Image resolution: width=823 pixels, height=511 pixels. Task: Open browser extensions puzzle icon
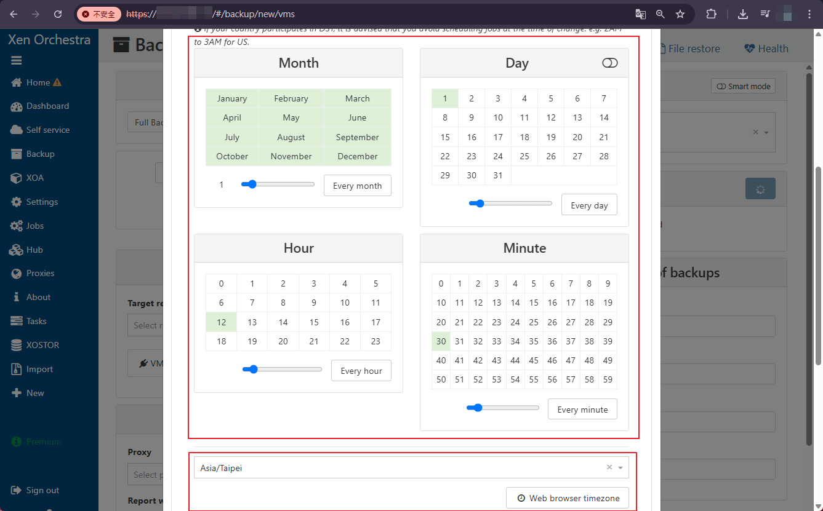point(711,14)
